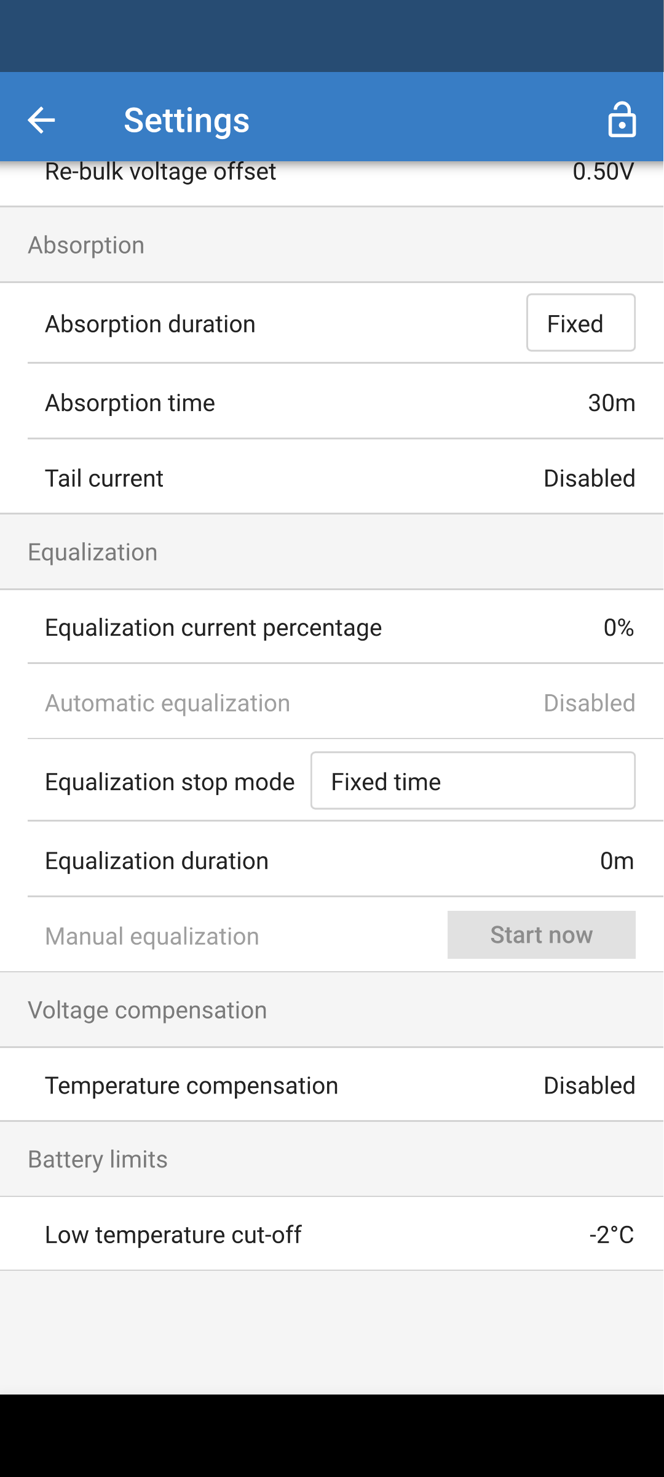Tap the padlock icon in header
Image resolution: width=664 pixels, height=1477 pixels.
click(x=622, y=119)
